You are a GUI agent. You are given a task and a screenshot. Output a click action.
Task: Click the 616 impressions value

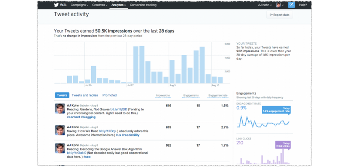168,106
